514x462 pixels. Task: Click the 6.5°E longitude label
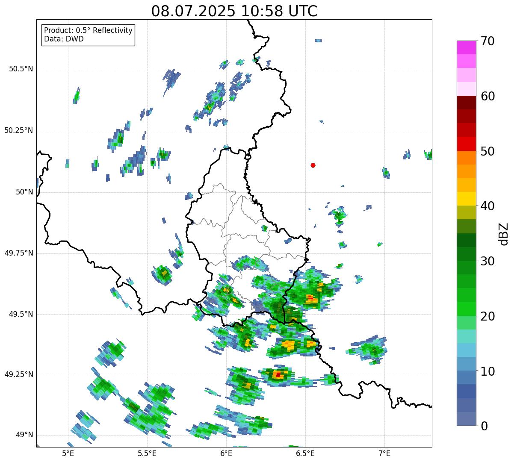coord(305,453)
